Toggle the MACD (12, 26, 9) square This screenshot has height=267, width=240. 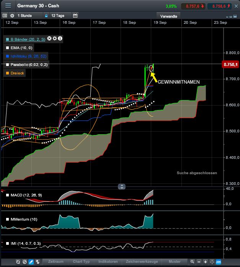[7, 195]
